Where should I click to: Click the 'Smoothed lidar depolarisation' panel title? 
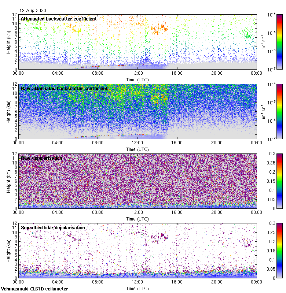click(53, 227)
